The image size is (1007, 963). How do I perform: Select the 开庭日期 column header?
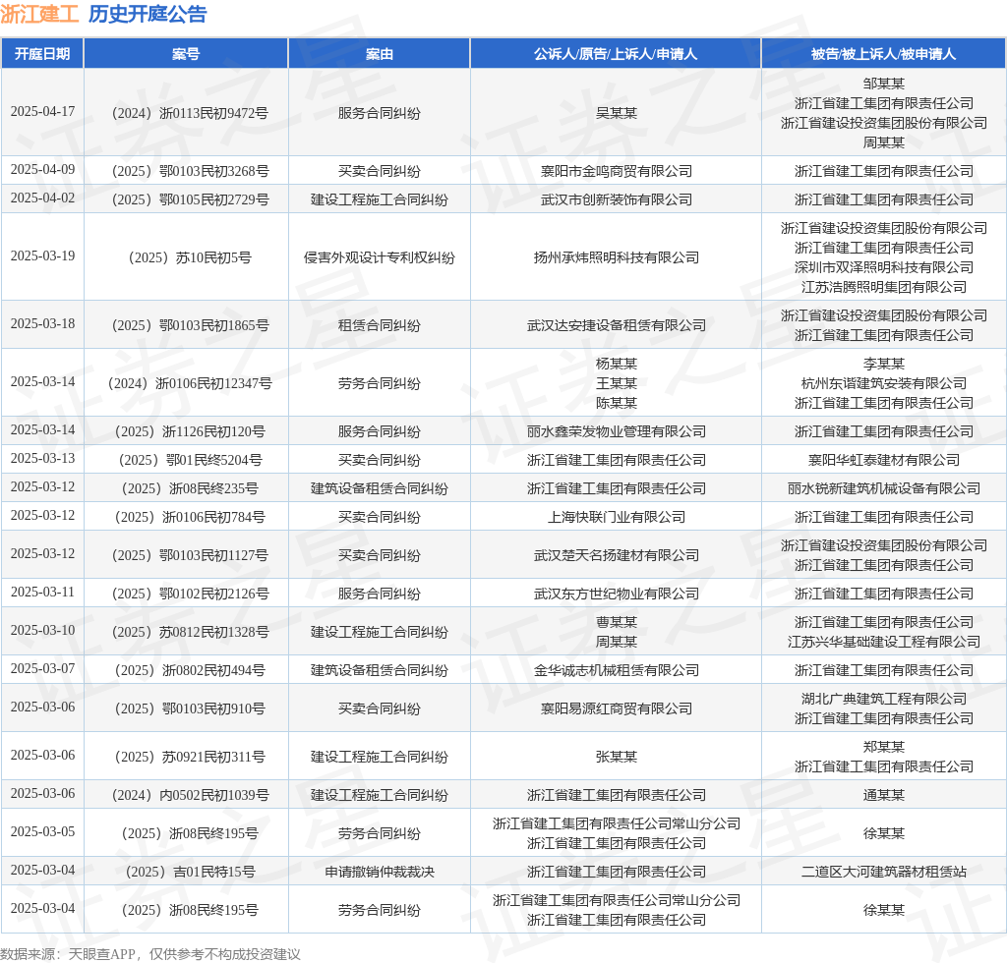pos(42,54)
